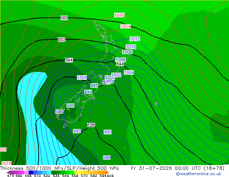Click the 528 height contour label
The image size is (229, 177).
click(91, 125)
